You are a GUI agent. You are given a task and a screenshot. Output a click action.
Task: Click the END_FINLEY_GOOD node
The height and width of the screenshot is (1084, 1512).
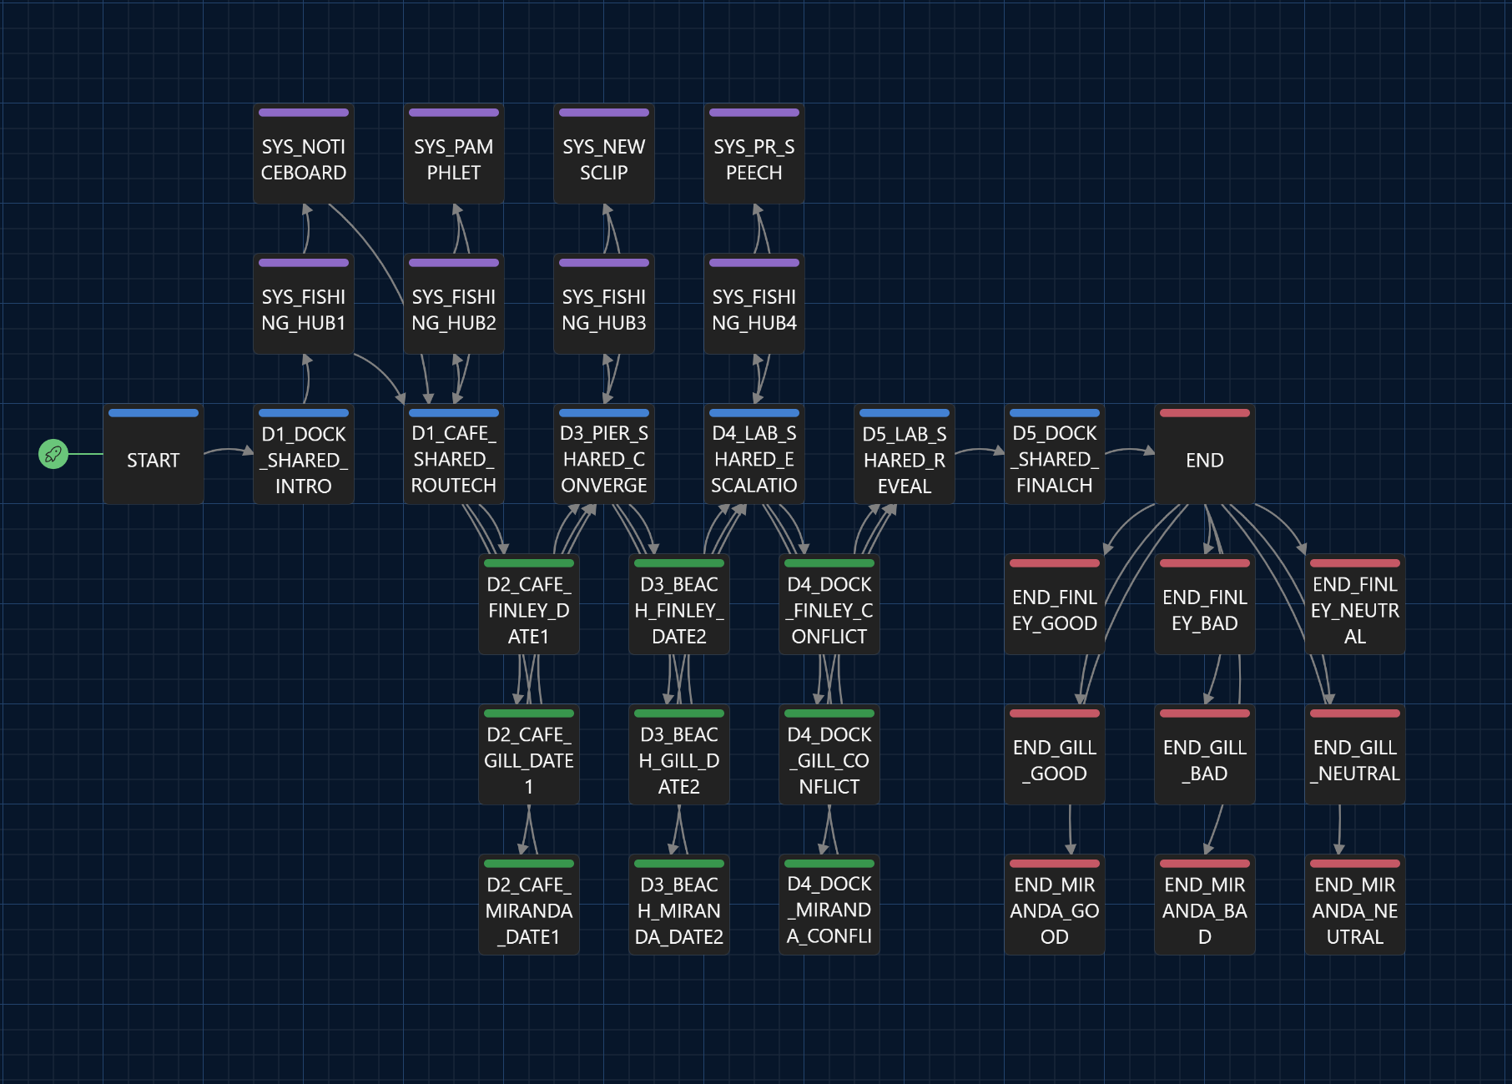point(1055,604)
